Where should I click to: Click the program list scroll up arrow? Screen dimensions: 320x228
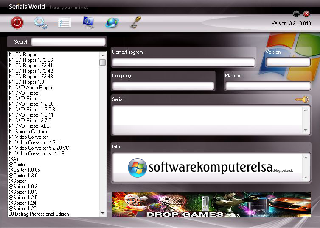pyautogui.click(x=103, y=55)
